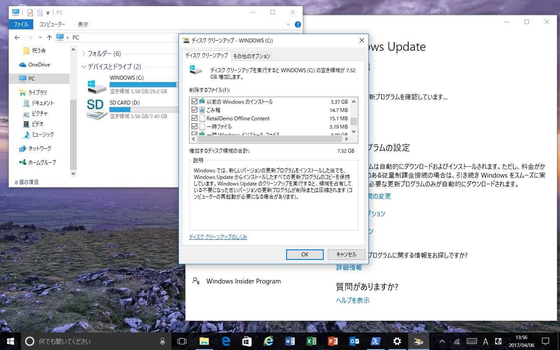Open the '表示' ribbon tab
Image resolution: width=560 pixels, height=350 pixels.
click(x=83, y=24)
